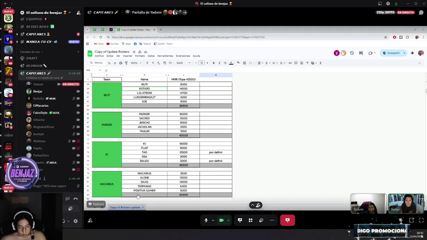Click the invite people icon beside server name
Image resolution: width=427 pixels, height=240 pixels.
pyautogui.click(x=78, y=13)
